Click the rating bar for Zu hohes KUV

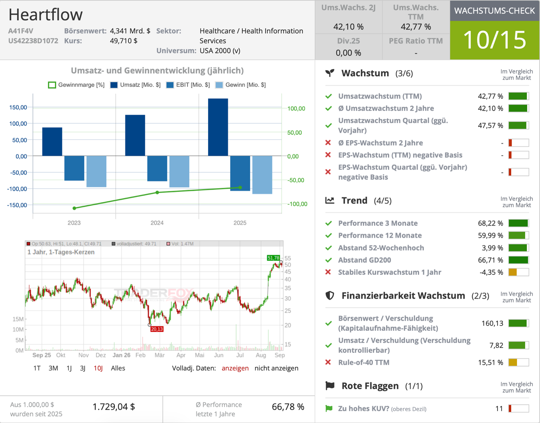point(519,409)
